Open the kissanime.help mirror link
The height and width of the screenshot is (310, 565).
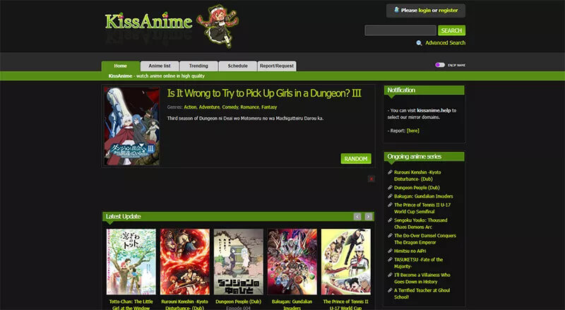pos(434,111)
